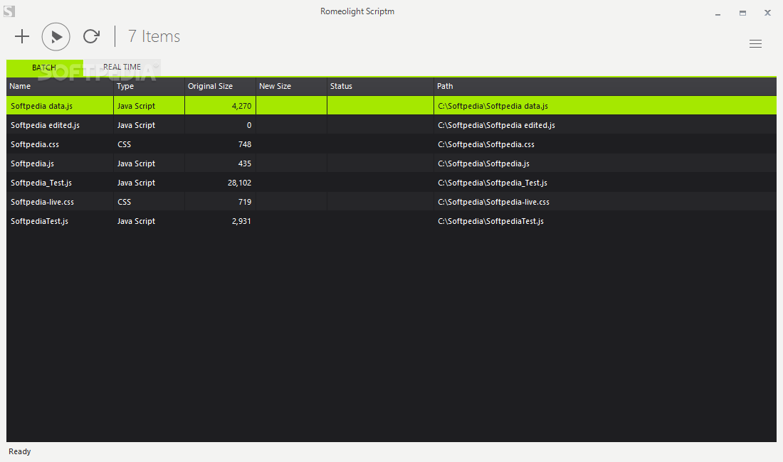The height and width of the screenshot is (462, 783).
Task: Select the SoftpediaTest.js file name
Action: point(39,221)
